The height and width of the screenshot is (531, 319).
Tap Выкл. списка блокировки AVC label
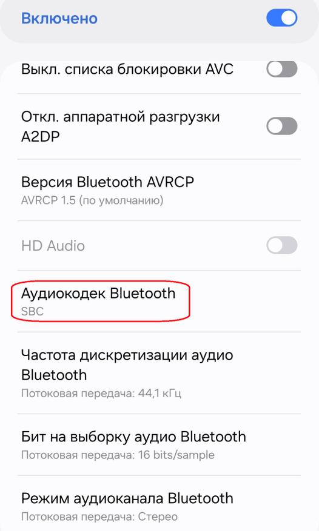tap(127, 69)
